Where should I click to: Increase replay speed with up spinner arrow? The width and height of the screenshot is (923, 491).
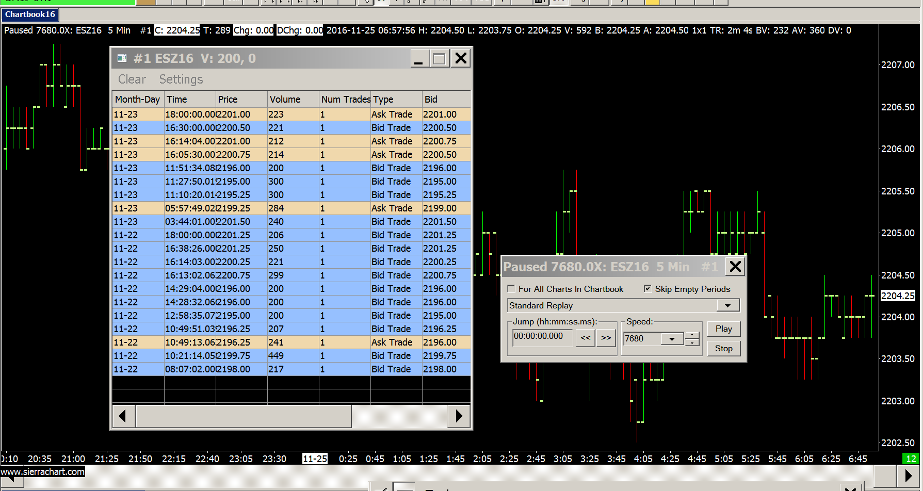click(x=692, y=335)
